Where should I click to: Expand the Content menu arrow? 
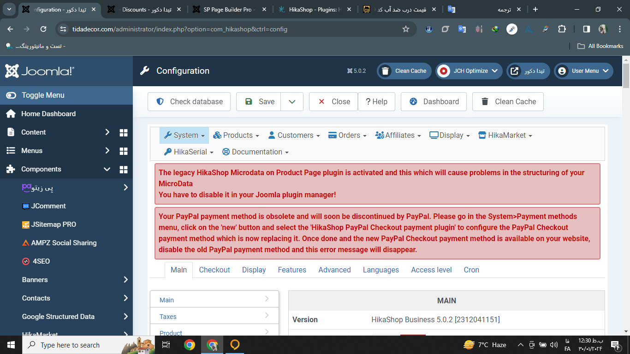(107, 132)
